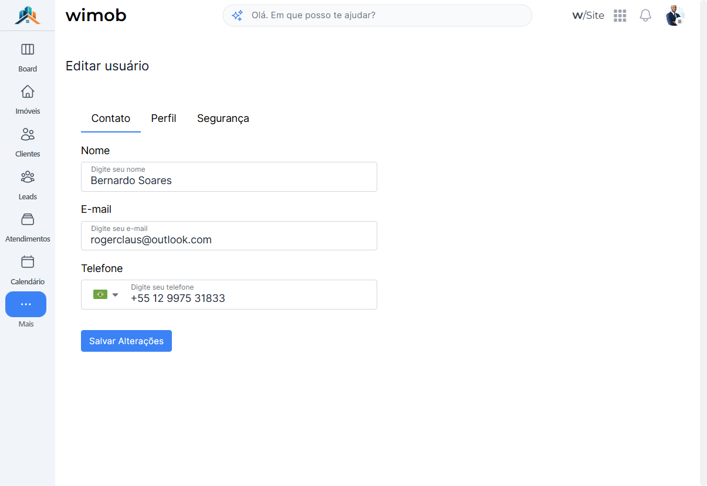Click the 'Nome' label above the field

click(x=96, y=151)
